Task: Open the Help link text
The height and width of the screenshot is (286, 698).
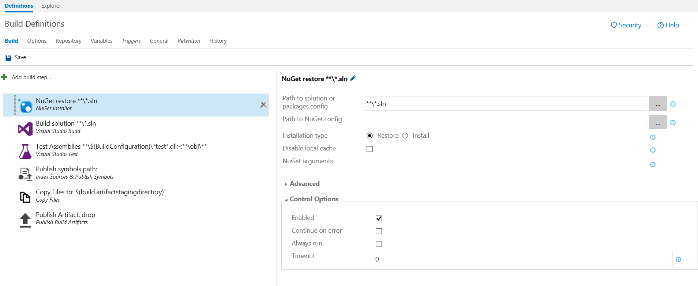Action: pyautogui.click(x=672, y=25)
